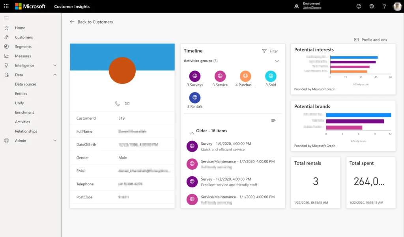The width and height of the screenshot is (404, 237).
Task: Open the Filter options on the Timeline
Action: click(x=270, y=51)
